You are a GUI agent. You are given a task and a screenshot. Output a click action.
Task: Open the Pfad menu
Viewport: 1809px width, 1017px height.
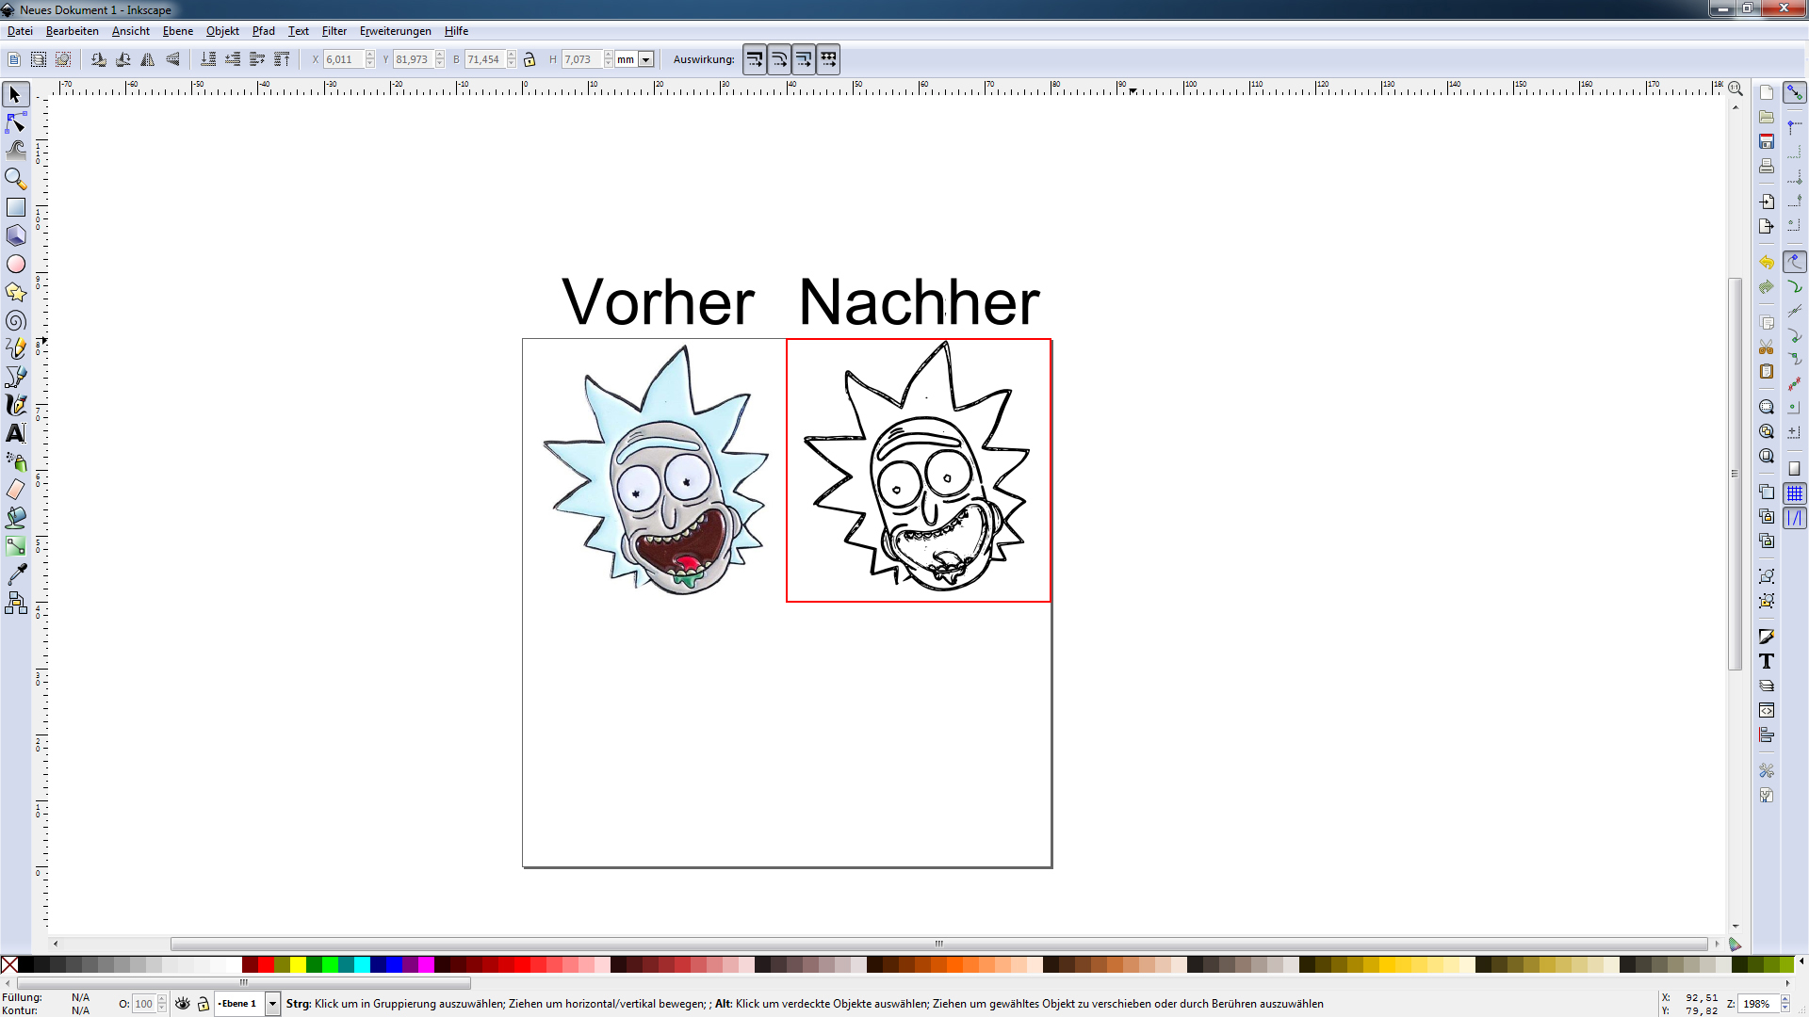(264, 31)
